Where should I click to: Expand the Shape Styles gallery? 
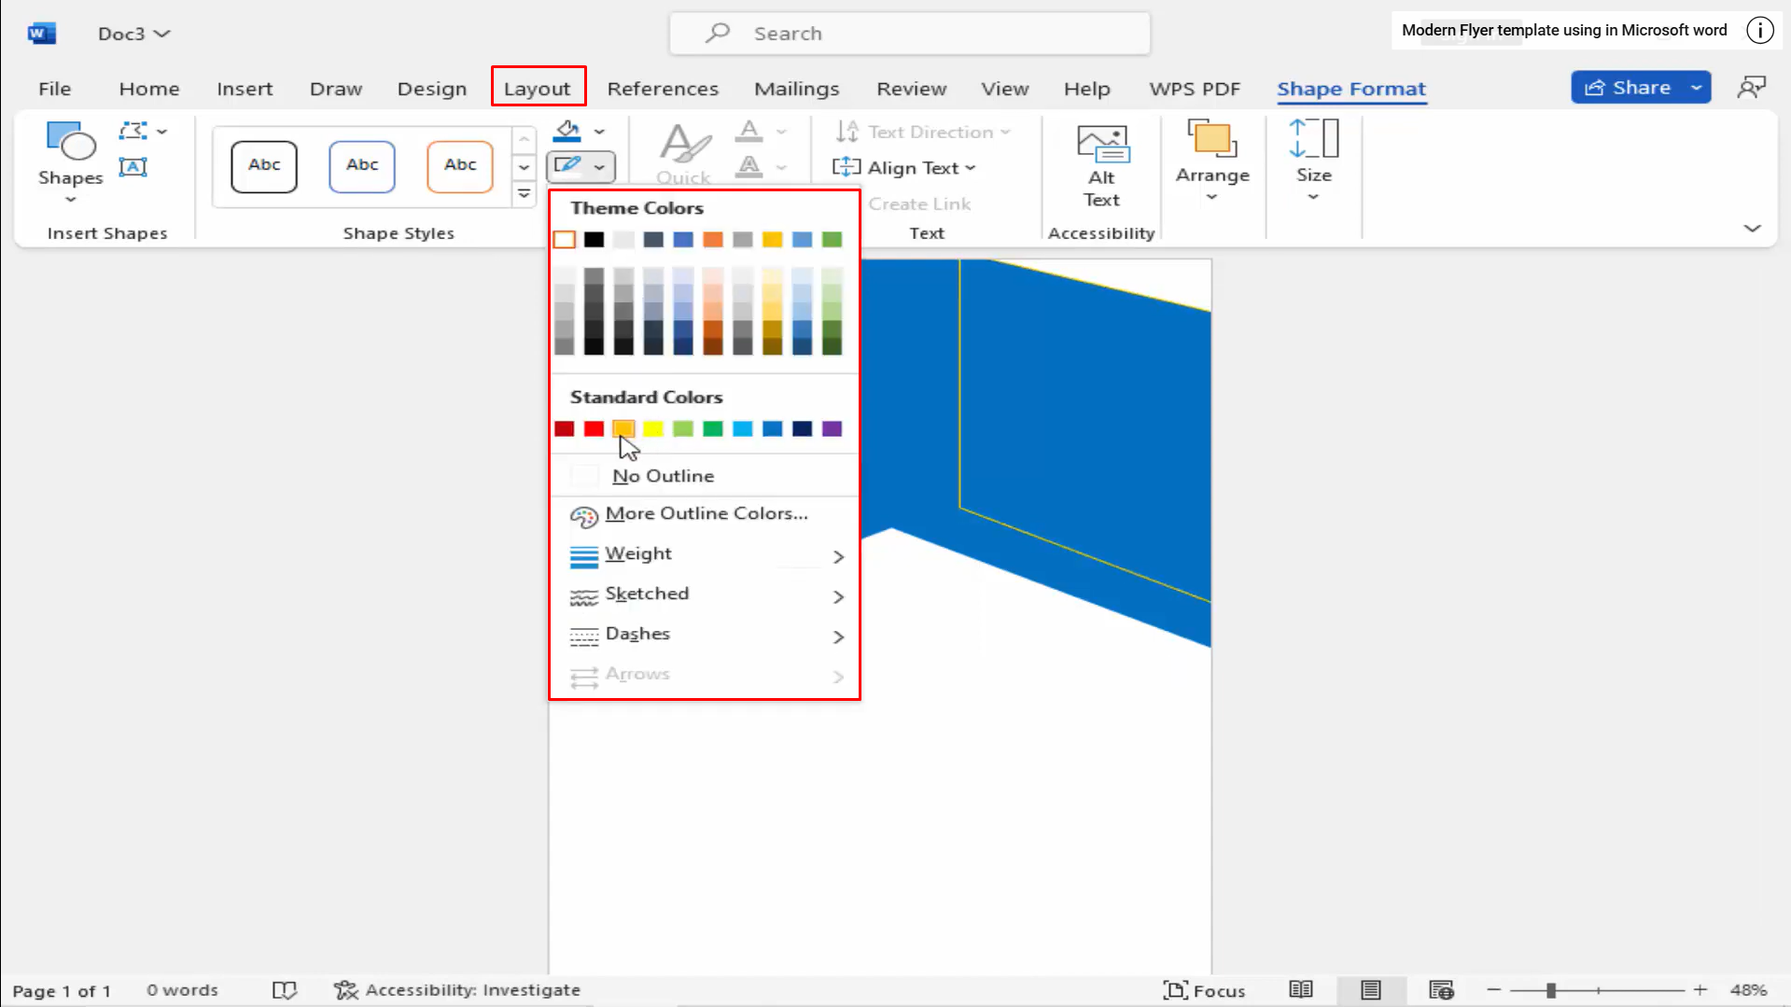(x=524, y=193)
